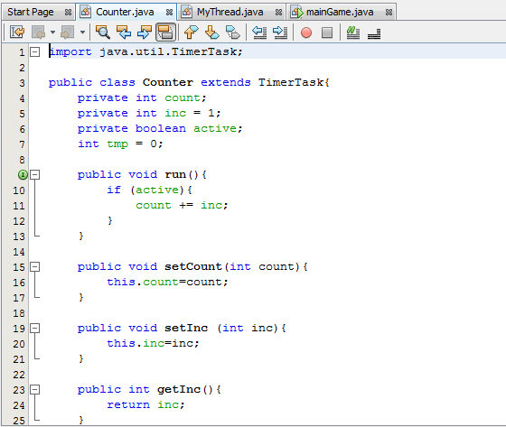506x427 pixels.
Task: Collapse the import fold on line 1
Action: tap(35, 52)
